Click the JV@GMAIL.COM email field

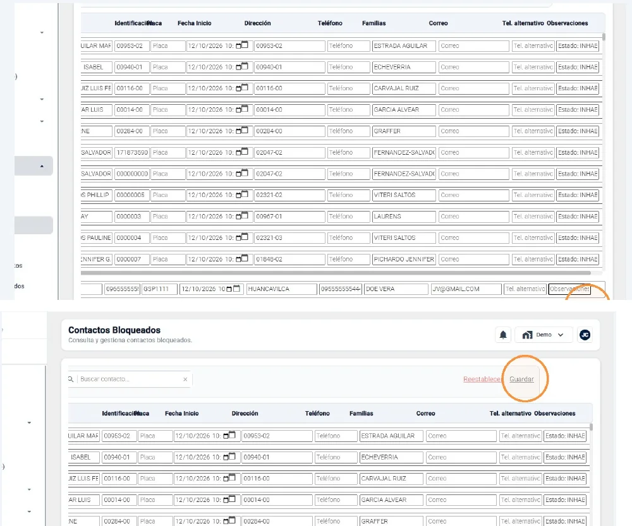tap(466, 289)
